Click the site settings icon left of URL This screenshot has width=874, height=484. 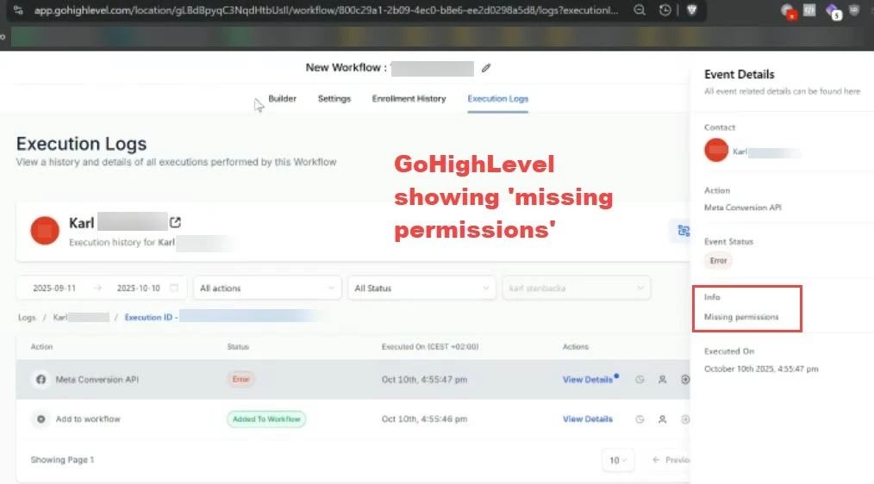[18, 10]
